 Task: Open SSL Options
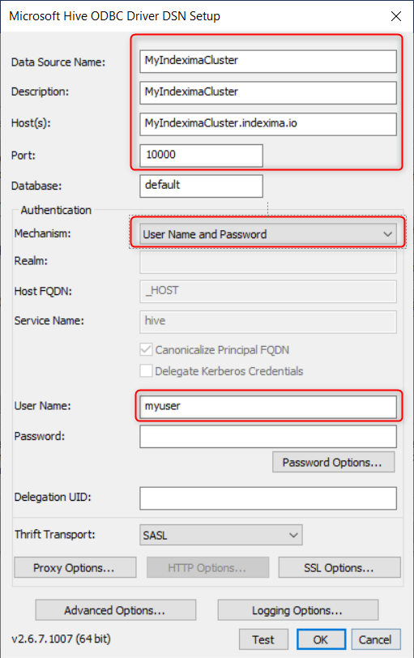click(x=339, y=567)
